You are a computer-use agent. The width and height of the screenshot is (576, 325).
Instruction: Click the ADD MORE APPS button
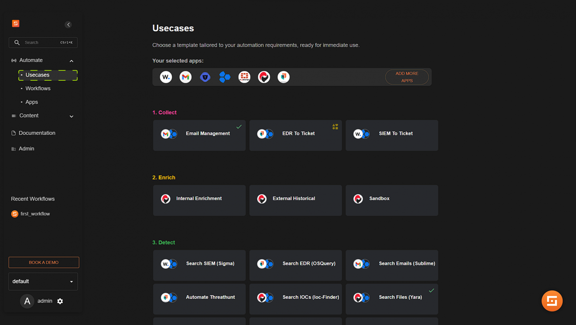click(x=407, y=77)
